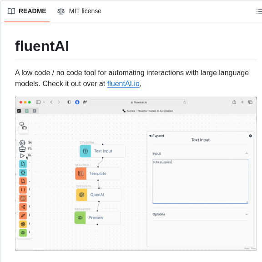The width and height of the screenshot is (262, 262).
Task: Pick the orange Template node in palette
Action: click(23, 198)
